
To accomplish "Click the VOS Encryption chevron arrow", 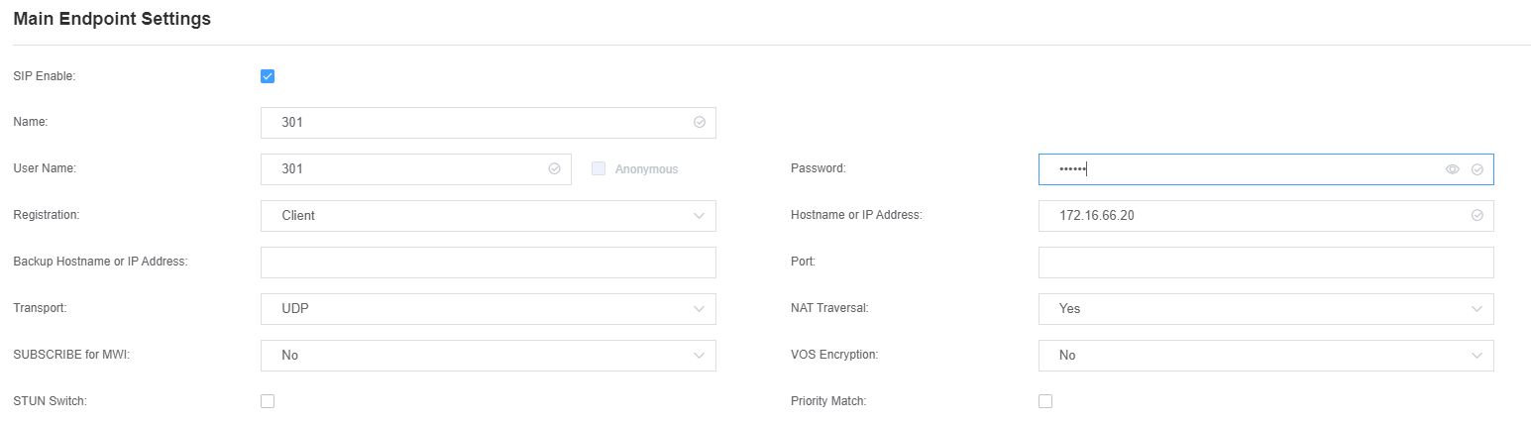I will [1476, 356].
